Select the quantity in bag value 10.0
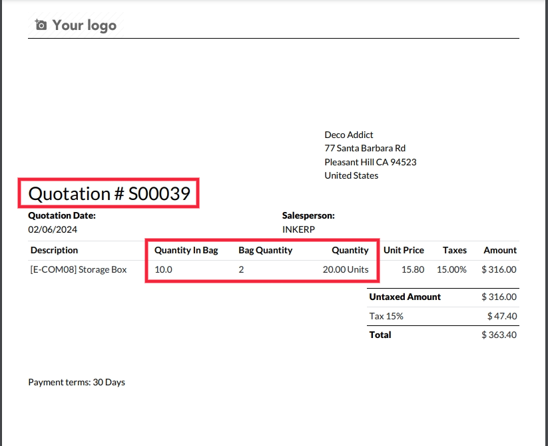The image size is (548, 446). coord(163,270)
